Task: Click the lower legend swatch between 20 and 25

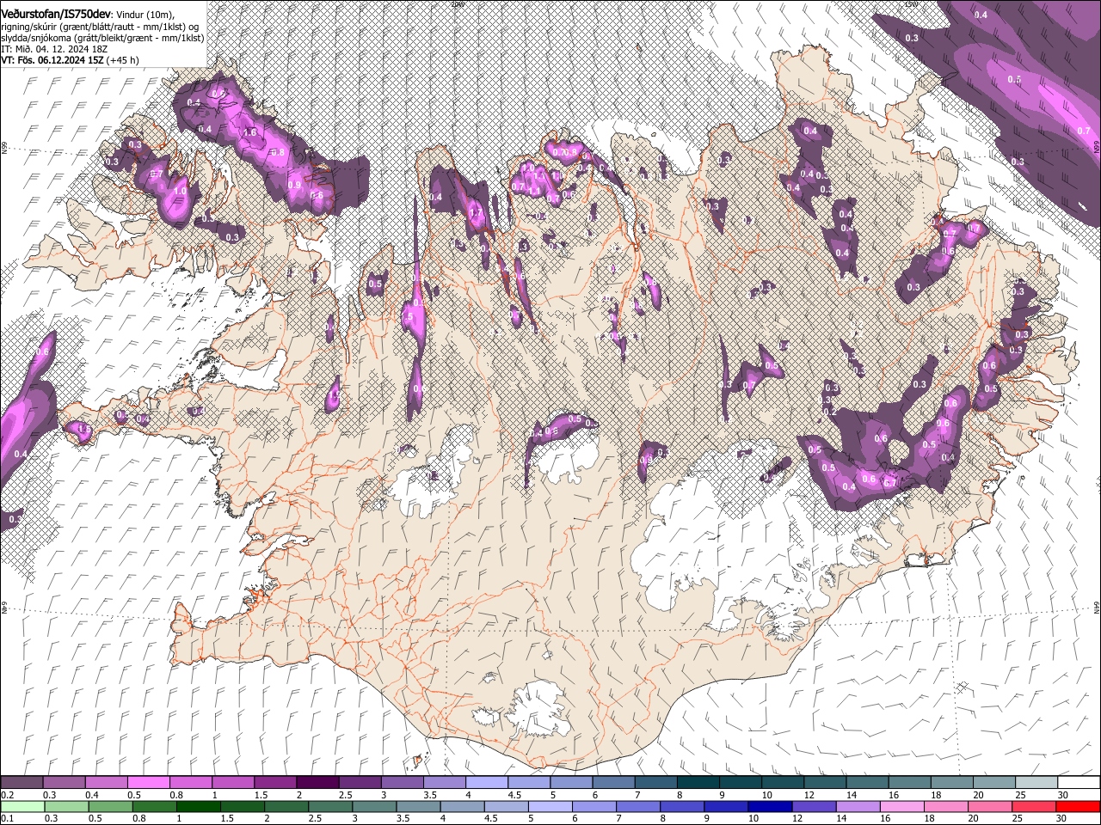Action: [x=990, y=806]
